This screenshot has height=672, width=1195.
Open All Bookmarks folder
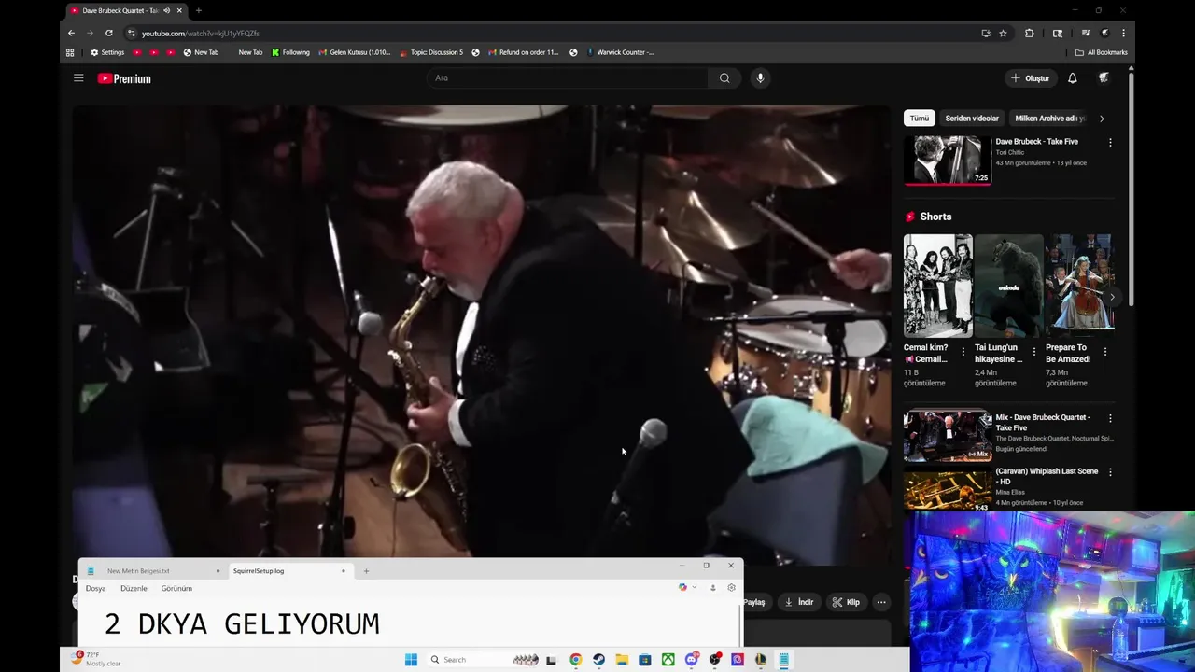tap(1102, 52)
